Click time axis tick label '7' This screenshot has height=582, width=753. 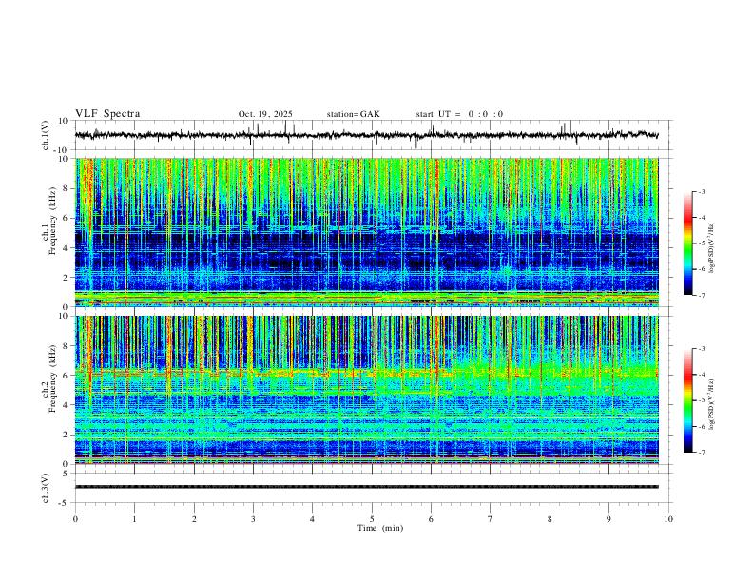tap(491, 519)
